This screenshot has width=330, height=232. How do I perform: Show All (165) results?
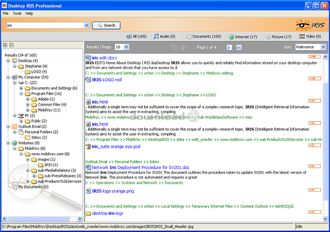click(x=136, y=37)
